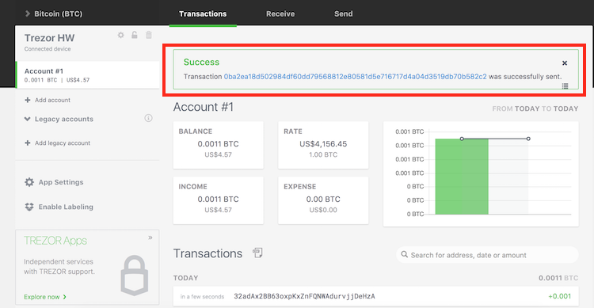Switch to the Transactions tab
This screenshot has width=594, height=308.
[x=203, y=14]
